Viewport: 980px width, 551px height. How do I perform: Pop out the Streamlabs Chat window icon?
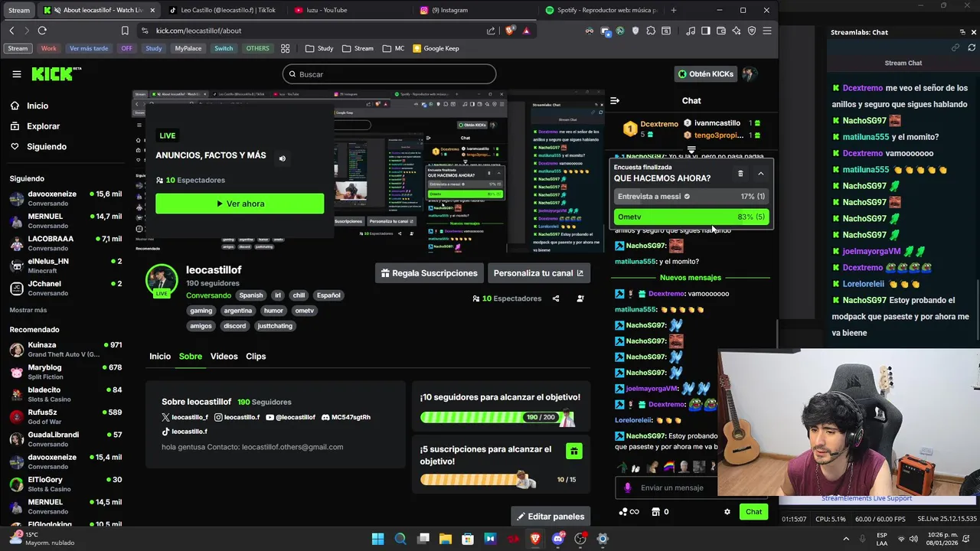[x=962, y=32]
